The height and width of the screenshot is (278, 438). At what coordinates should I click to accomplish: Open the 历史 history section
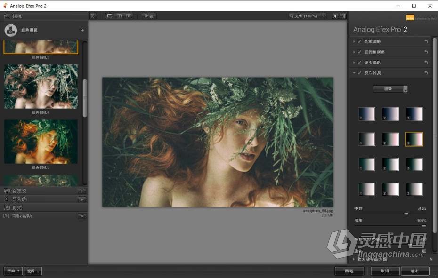point(44,207)
